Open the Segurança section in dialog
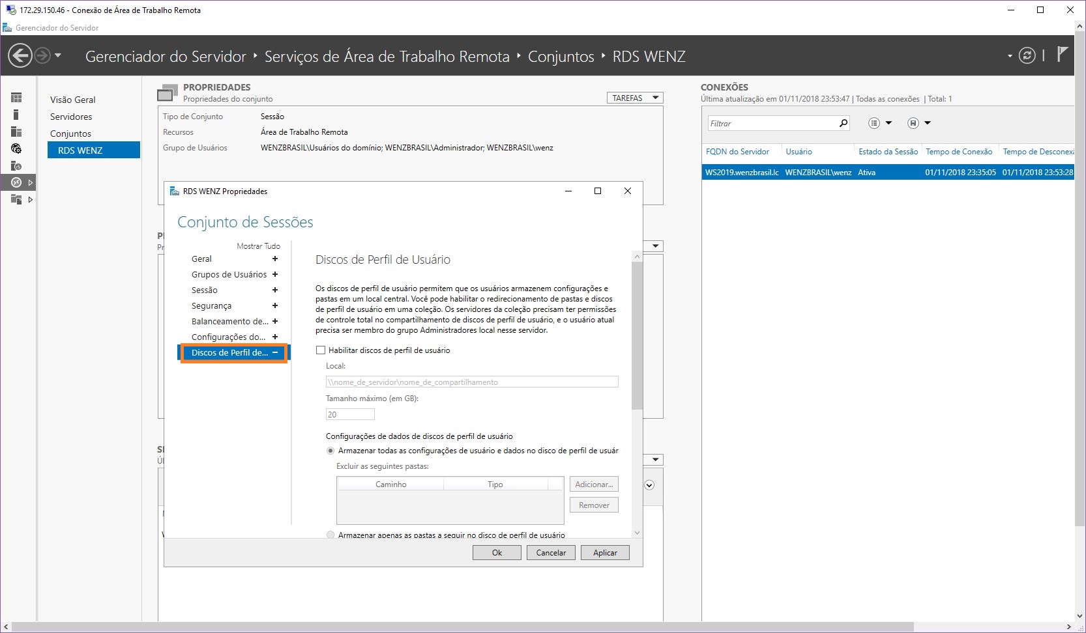Viewport: 1086px width, 633px height. coord(211,305)
